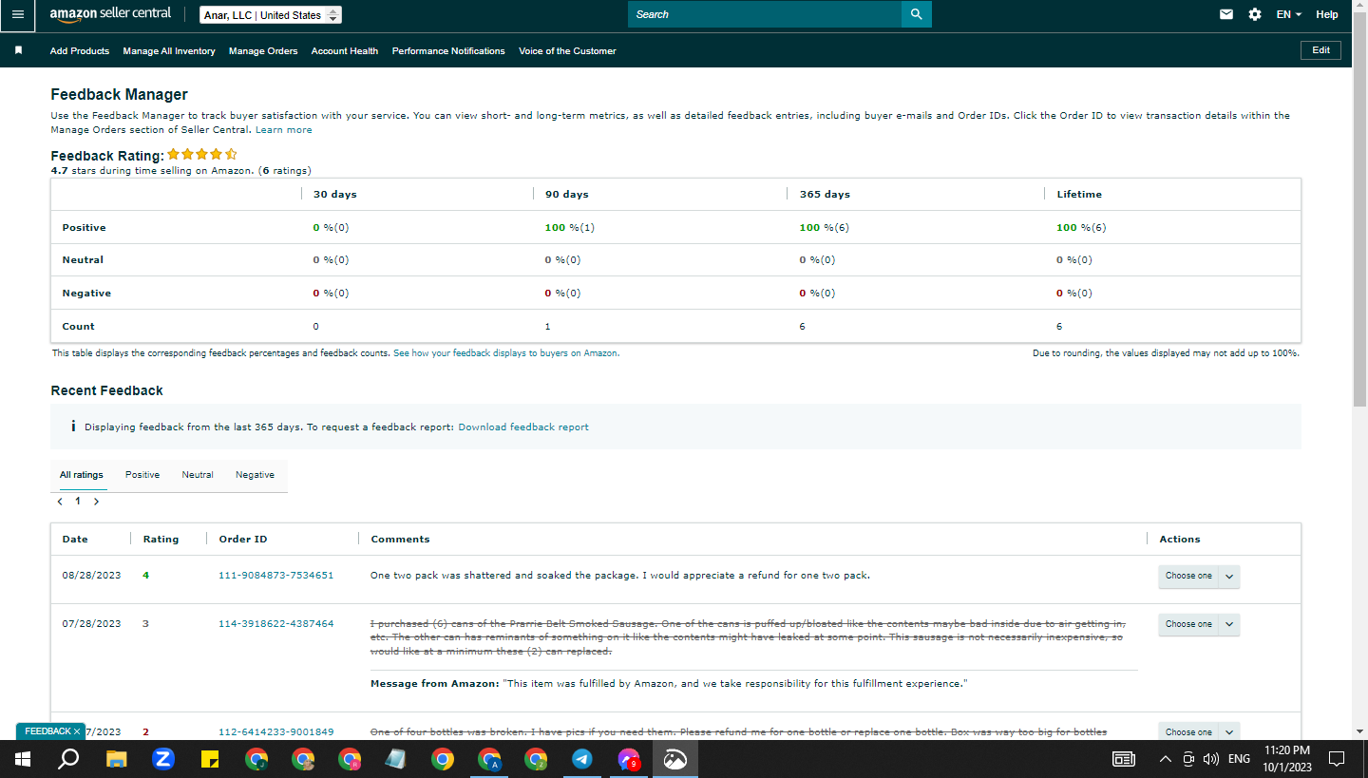
Task: Click the Recent Feedback heading
Action: 106,390
